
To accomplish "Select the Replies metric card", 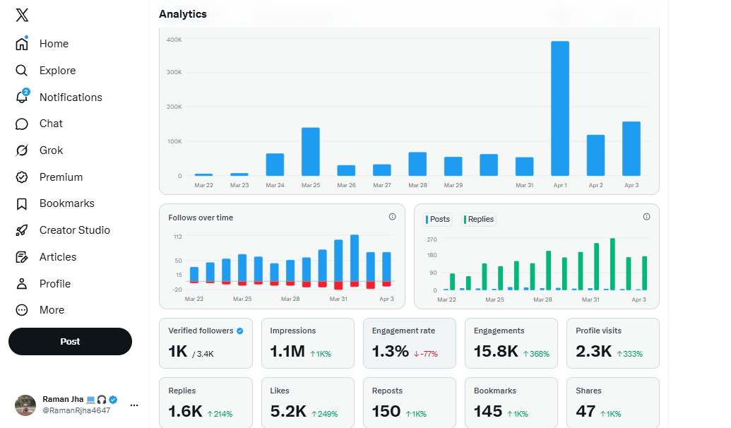I will coord(206,403).
